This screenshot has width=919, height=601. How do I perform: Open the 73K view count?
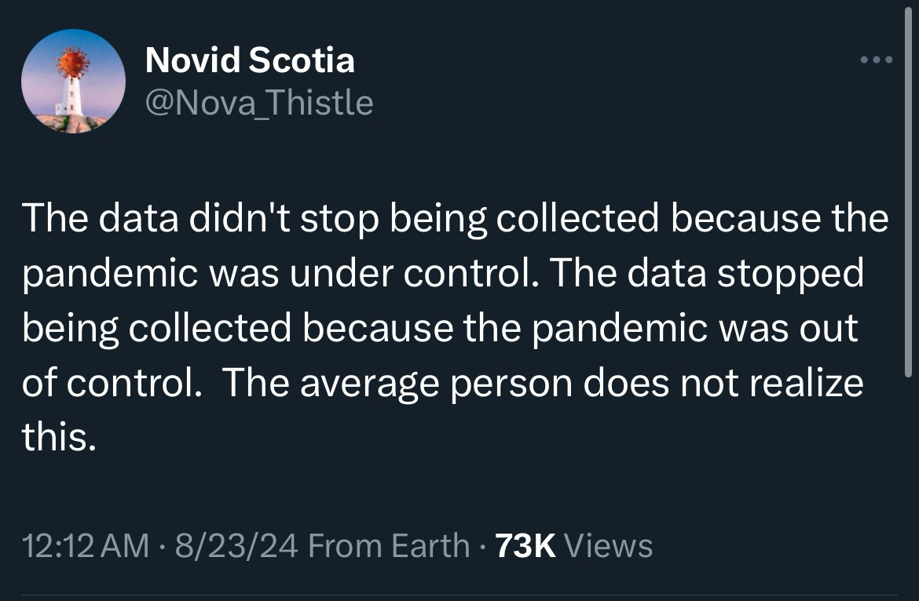click(526, 545)
